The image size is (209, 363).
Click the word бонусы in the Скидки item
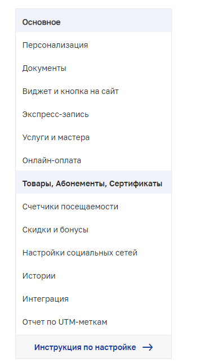74,230
